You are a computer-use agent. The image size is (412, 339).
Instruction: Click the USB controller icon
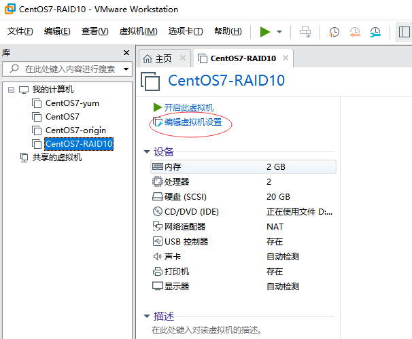coord(158,241)
